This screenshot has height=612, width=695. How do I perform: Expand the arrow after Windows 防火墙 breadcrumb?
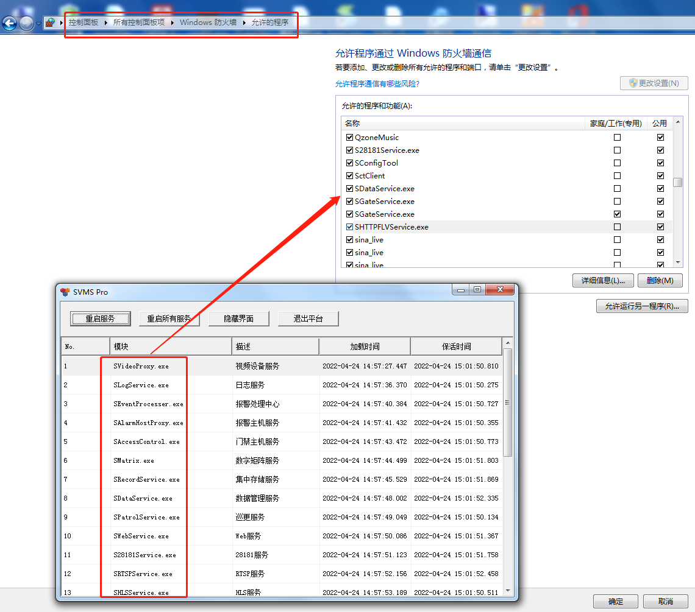(x=244, y=23)
